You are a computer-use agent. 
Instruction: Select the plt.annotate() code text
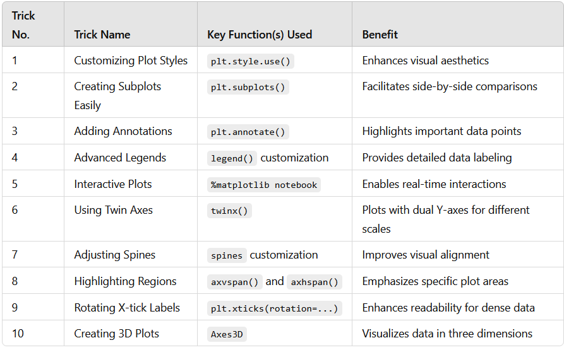pos(248,132)
